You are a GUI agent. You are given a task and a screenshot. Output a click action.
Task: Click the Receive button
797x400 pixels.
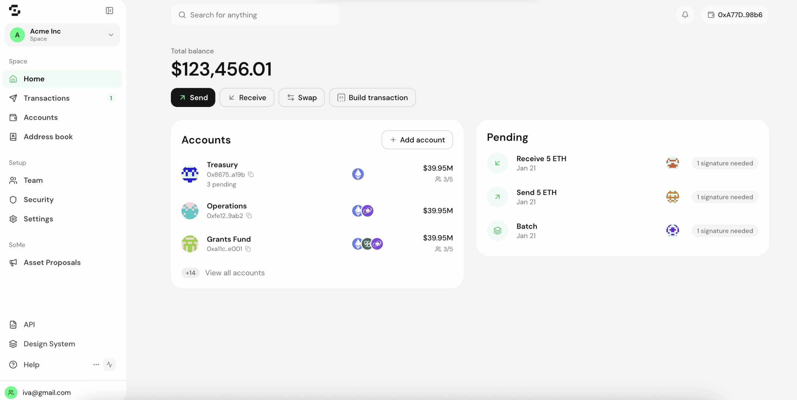pyautogui.click(x=247, y=98)
